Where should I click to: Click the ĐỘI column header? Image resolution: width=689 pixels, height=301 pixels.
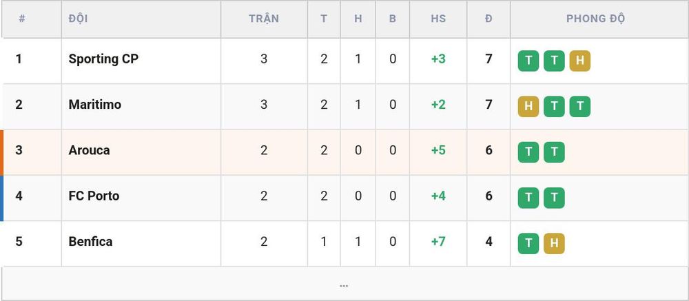[x=79, y=19]
